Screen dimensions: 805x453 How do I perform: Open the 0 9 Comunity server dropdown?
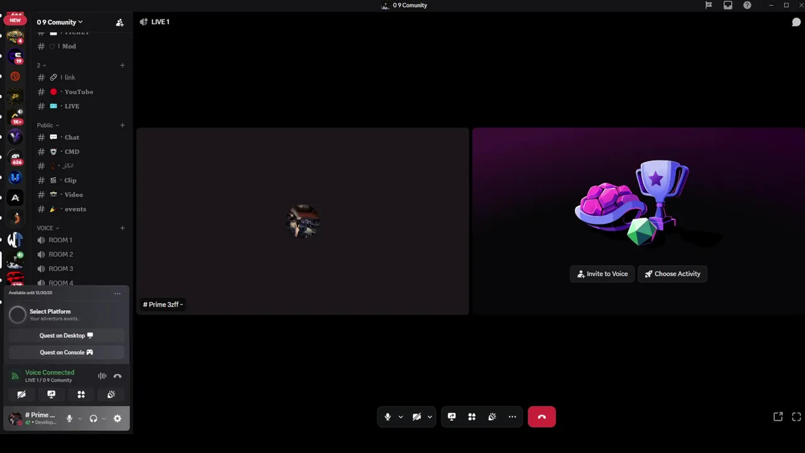[60, 22]
